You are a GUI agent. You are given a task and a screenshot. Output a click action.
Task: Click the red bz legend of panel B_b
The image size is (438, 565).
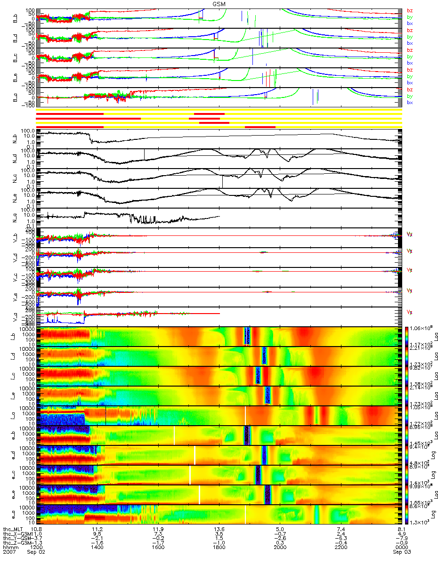tap(410, 10)
